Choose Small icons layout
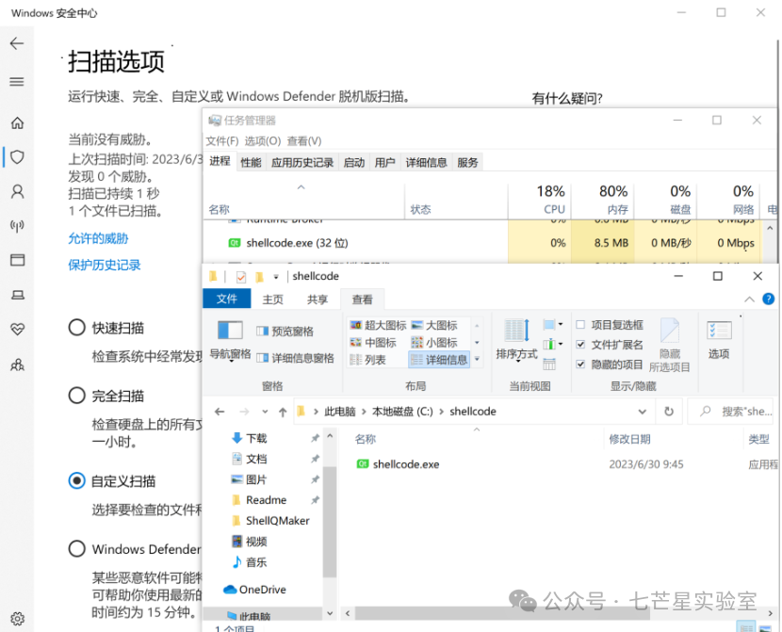This screenshot has width=782, height=632. (434, 343)
